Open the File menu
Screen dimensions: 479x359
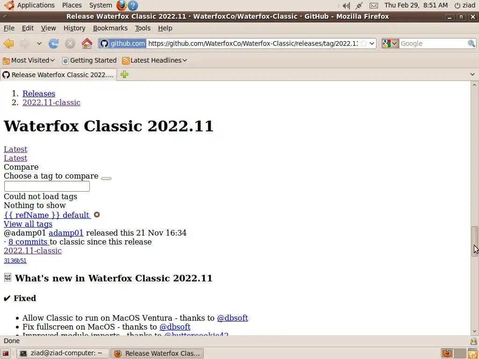(9, 28)
